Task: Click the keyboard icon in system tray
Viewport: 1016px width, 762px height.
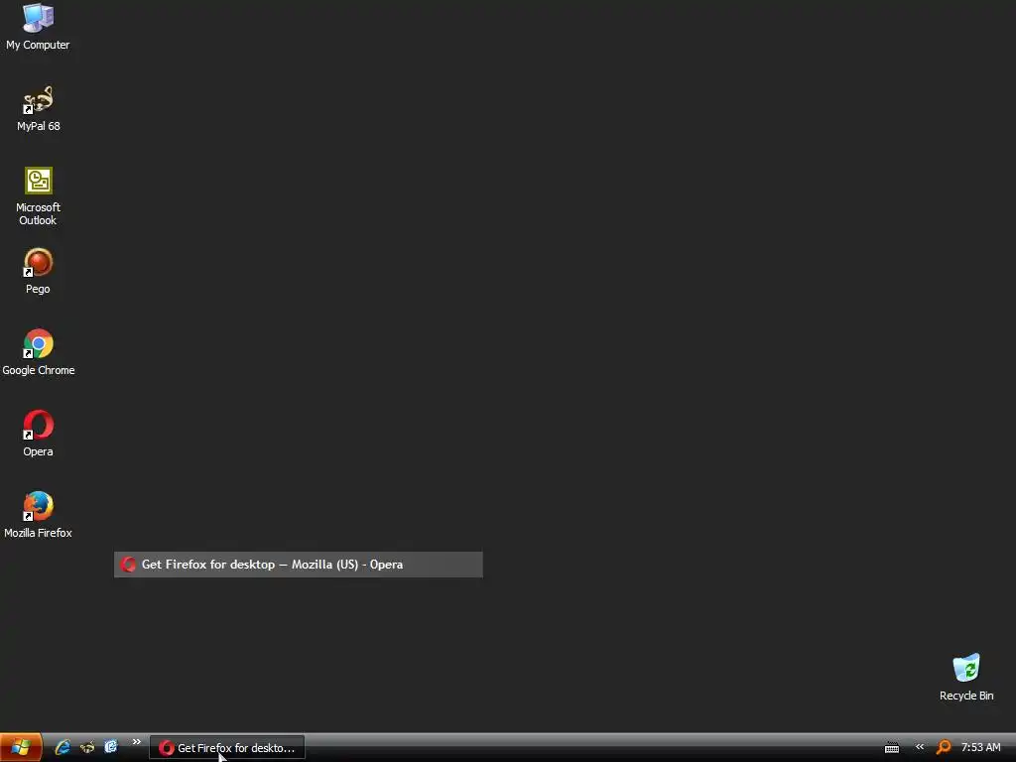Action: point(892,748)
